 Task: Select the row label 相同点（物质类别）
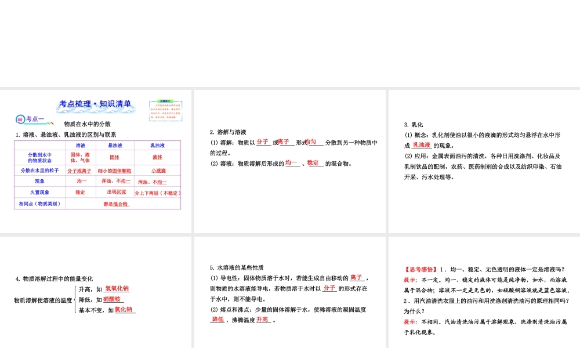pyautogui.click(x=39, y=204)
